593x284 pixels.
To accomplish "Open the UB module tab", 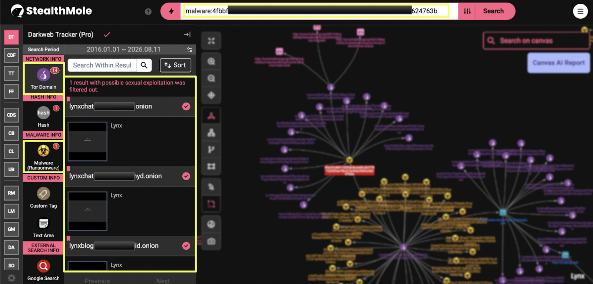I will click(x=11, y=169).
